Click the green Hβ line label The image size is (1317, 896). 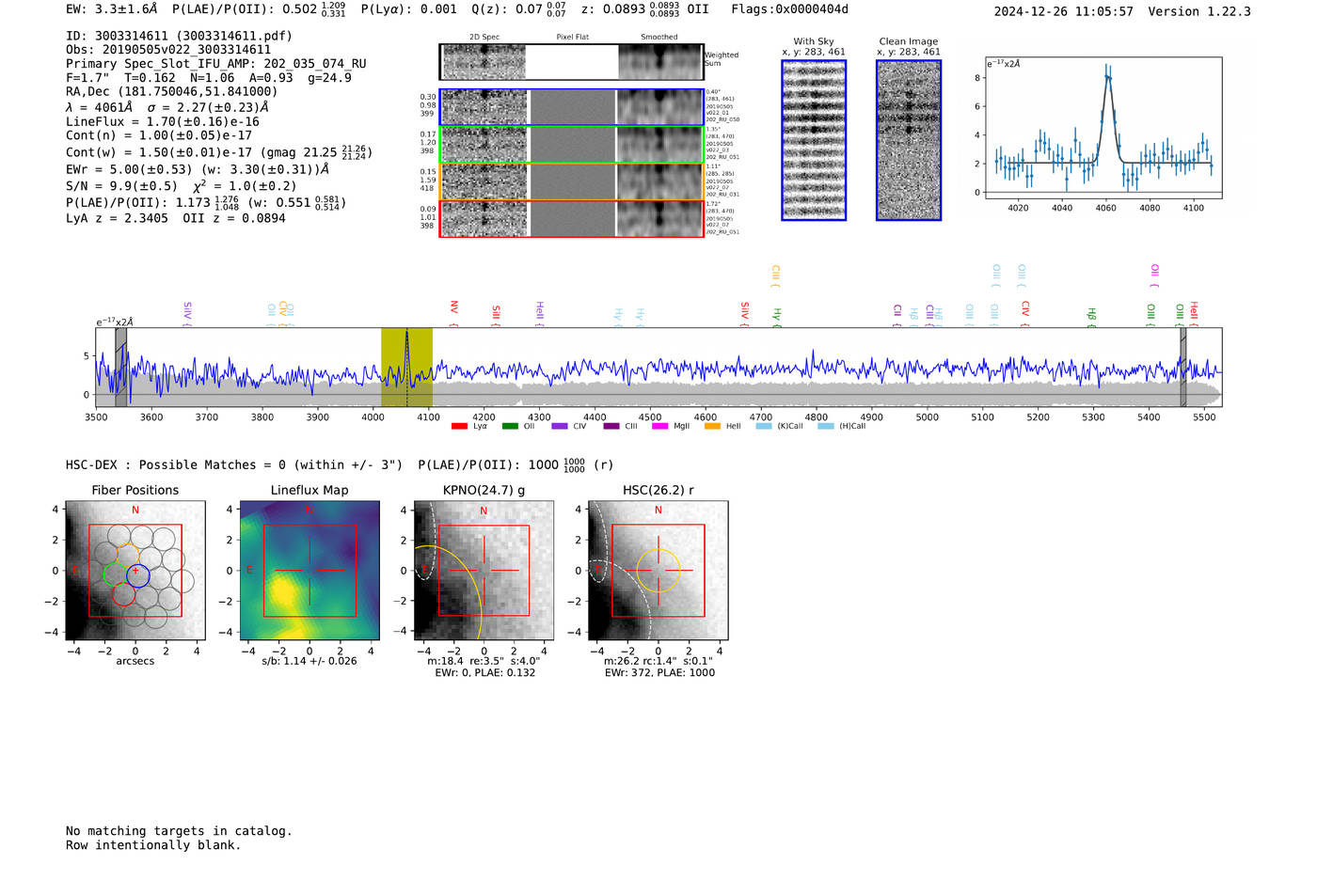(1091, 316)
